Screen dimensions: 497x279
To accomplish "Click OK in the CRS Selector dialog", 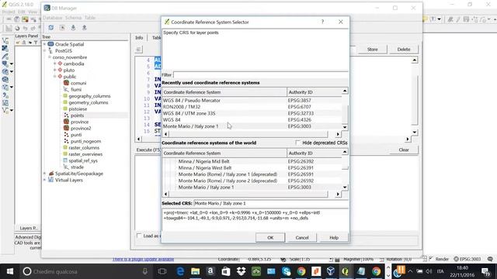I will (x=270, y=237).
